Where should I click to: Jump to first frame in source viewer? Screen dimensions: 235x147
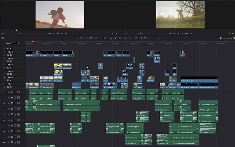[50, 33]
